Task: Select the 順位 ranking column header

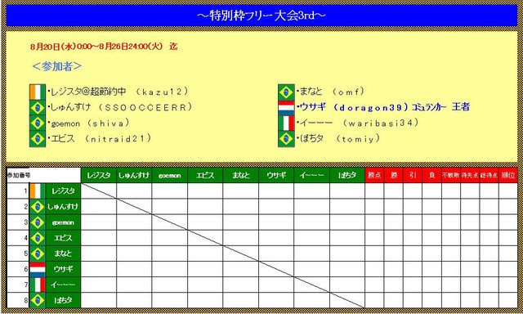Action: pos(508,175)
